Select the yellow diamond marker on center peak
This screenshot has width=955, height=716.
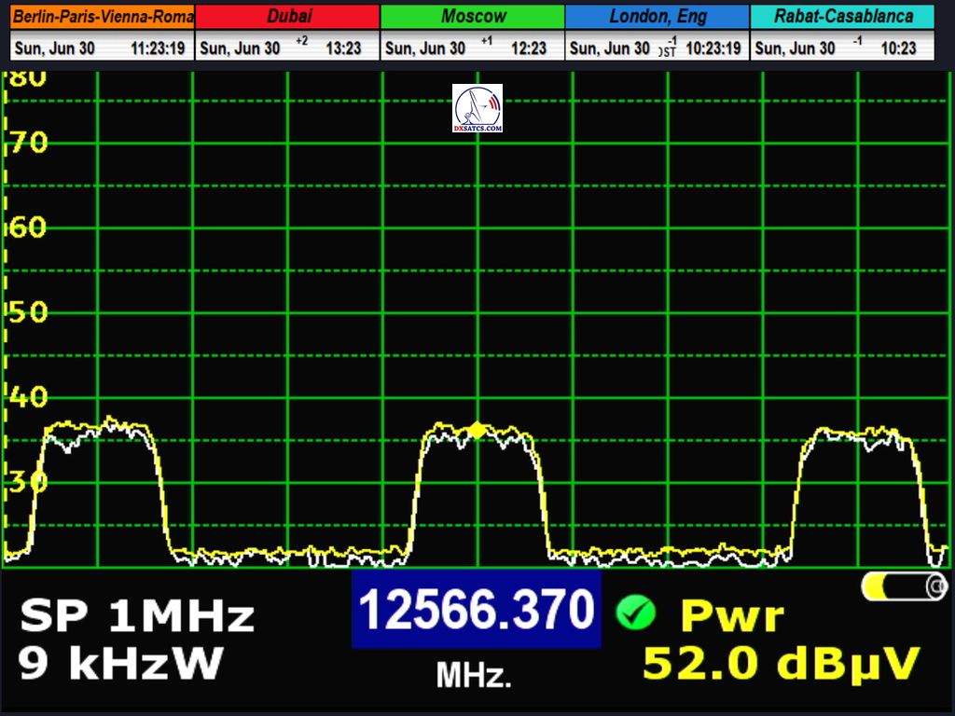(477, 430)
